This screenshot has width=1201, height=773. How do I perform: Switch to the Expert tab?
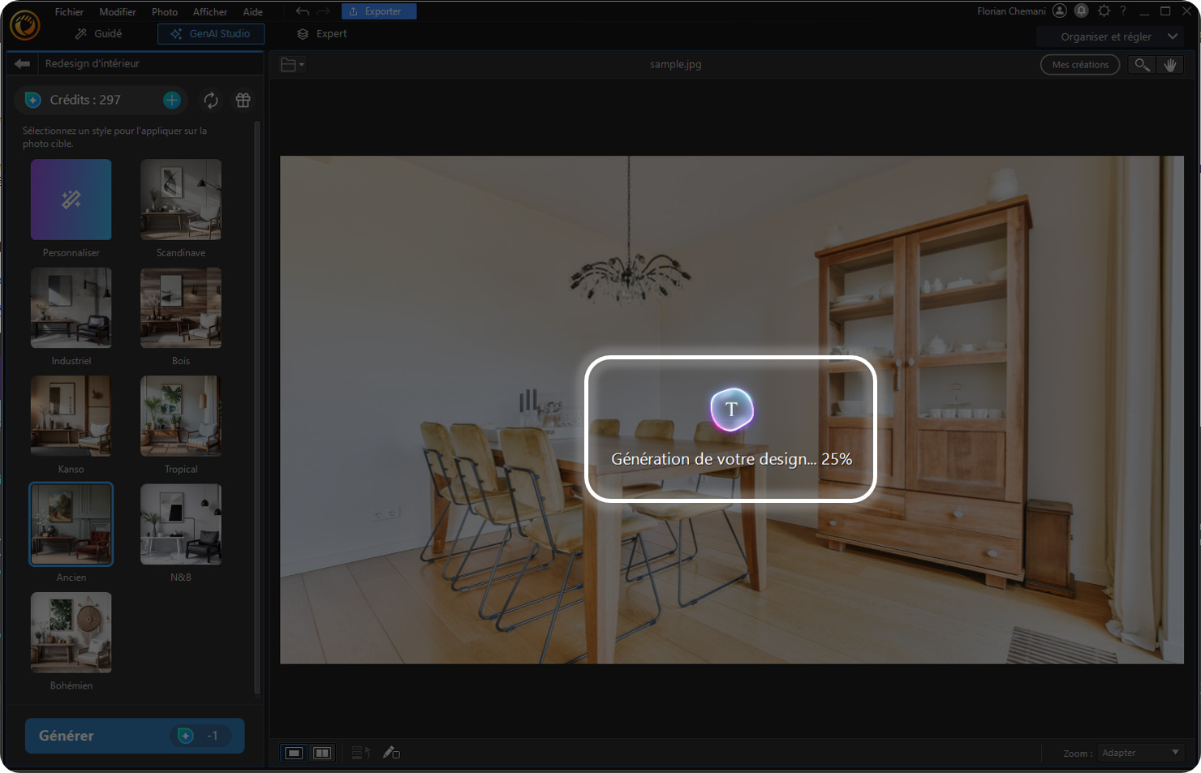tap(321, 34)
